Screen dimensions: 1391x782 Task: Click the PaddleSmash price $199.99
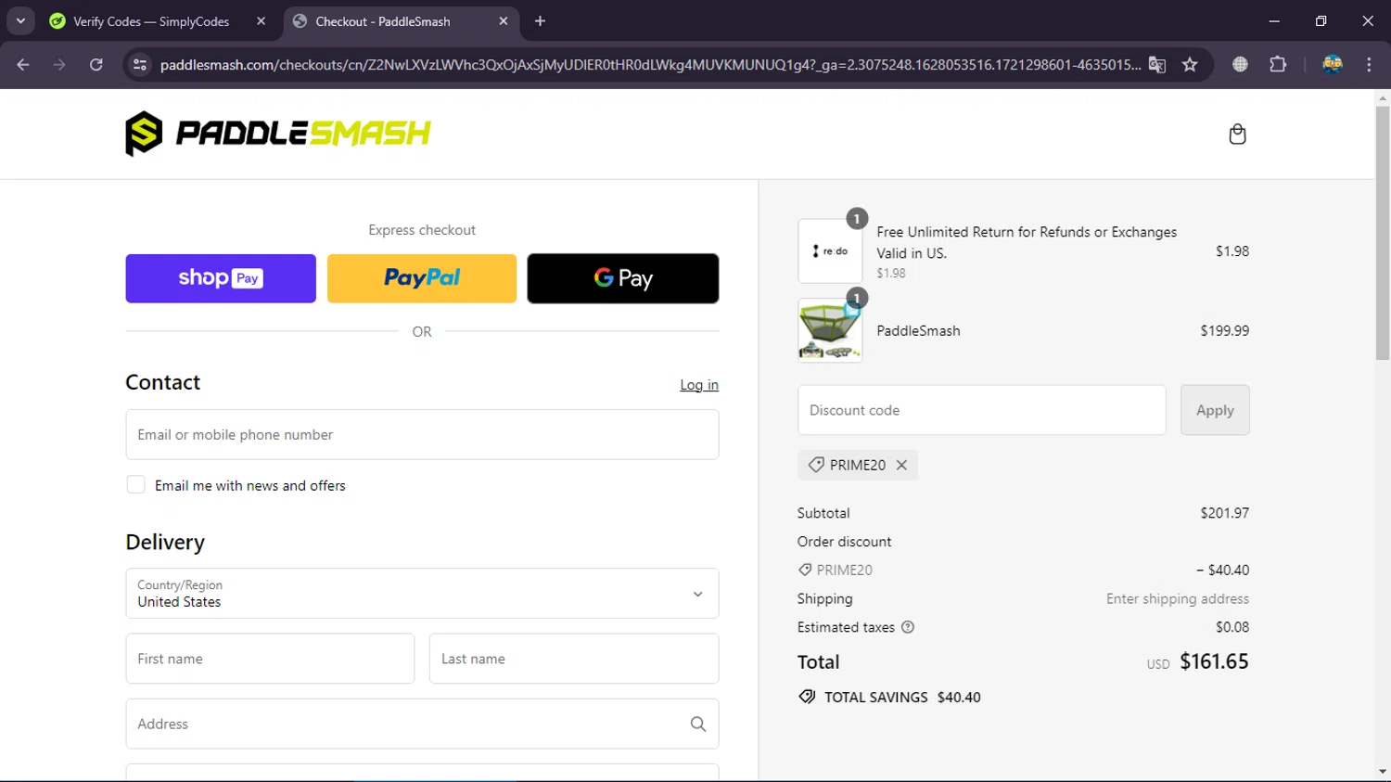pos(1224,330)
